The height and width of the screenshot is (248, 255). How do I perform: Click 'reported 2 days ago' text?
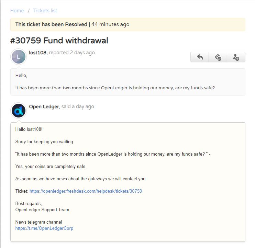(x=72, y=53)
